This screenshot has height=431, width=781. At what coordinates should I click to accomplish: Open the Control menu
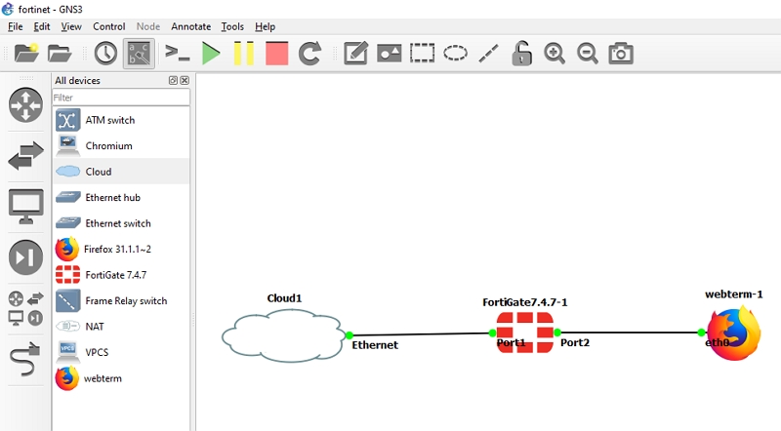(x=109, y=26)
